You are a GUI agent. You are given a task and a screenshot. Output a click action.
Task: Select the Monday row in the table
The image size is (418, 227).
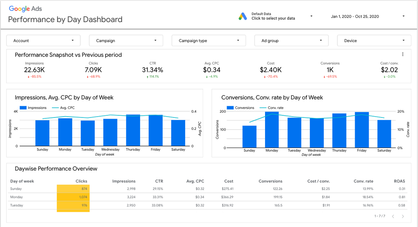tap(17, 197)
